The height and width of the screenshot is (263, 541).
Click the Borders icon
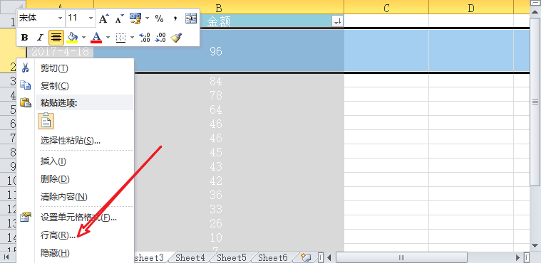pyautogui.click(x=120, y=38)
